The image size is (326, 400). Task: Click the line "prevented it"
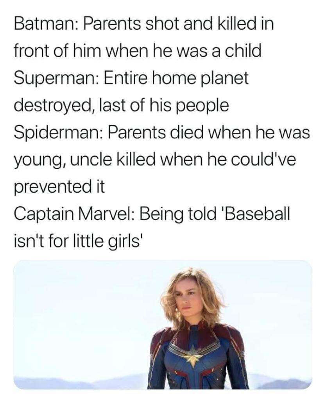pos(59,187)
